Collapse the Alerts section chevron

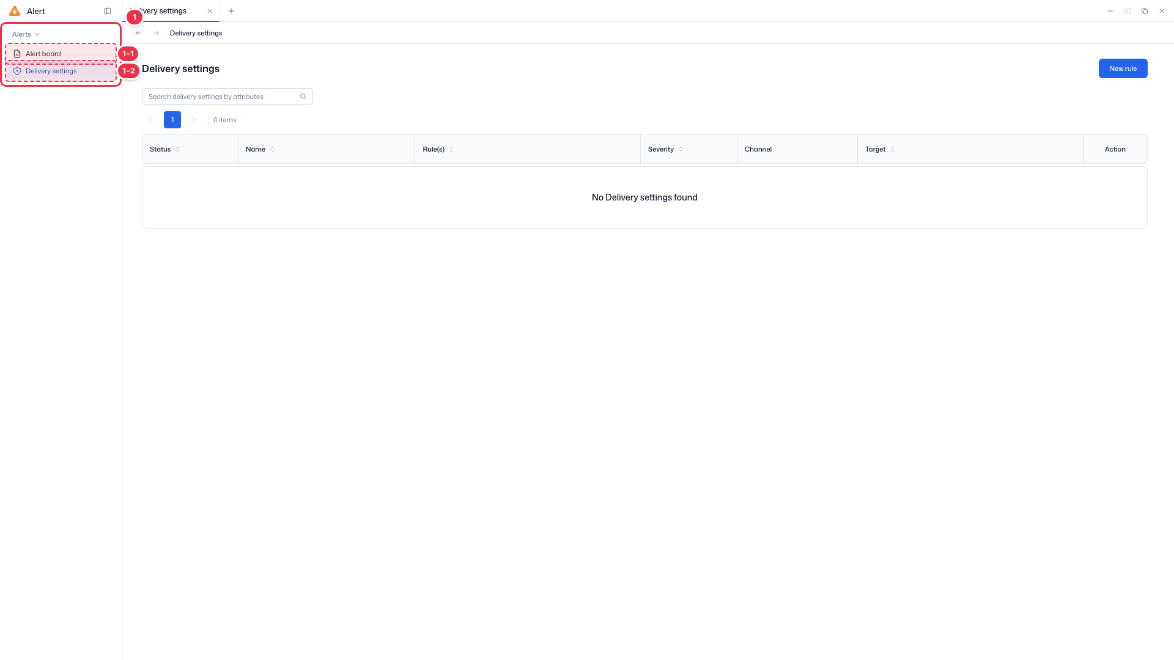37,34
